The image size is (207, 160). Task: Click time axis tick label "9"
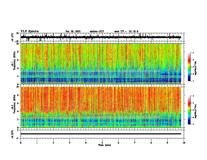click(x=167, y=143)
